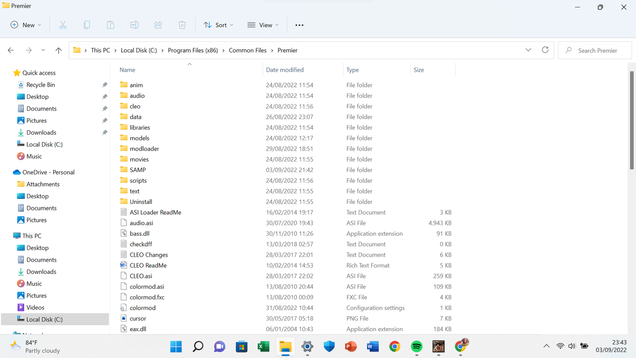Select the colormod configuration settings file icon
Viewport: 636px width, 358px height.
tap(124, 308)
